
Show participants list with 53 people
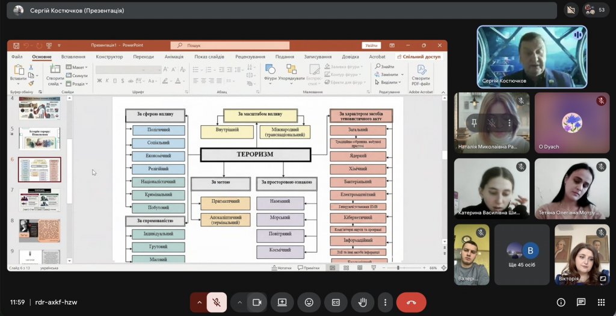pos(596,10)
